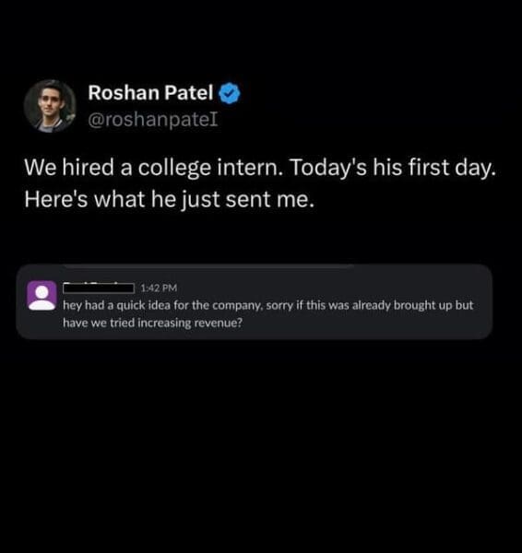Click the word 'Patel' in the display name
The height and width of the screenshot is (553, 522).
click(x=189, y=93)
